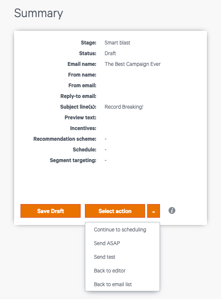
Task: Click the Incentives label
Action: 83,128
